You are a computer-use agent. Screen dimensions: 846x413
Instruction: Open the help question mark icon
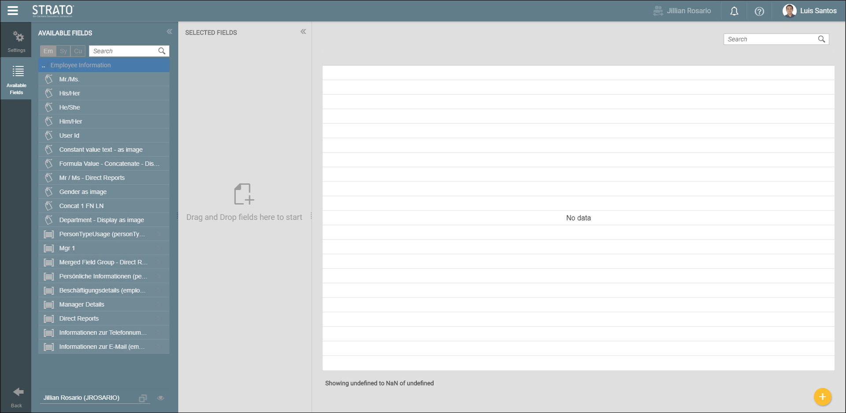coord(759,11)
